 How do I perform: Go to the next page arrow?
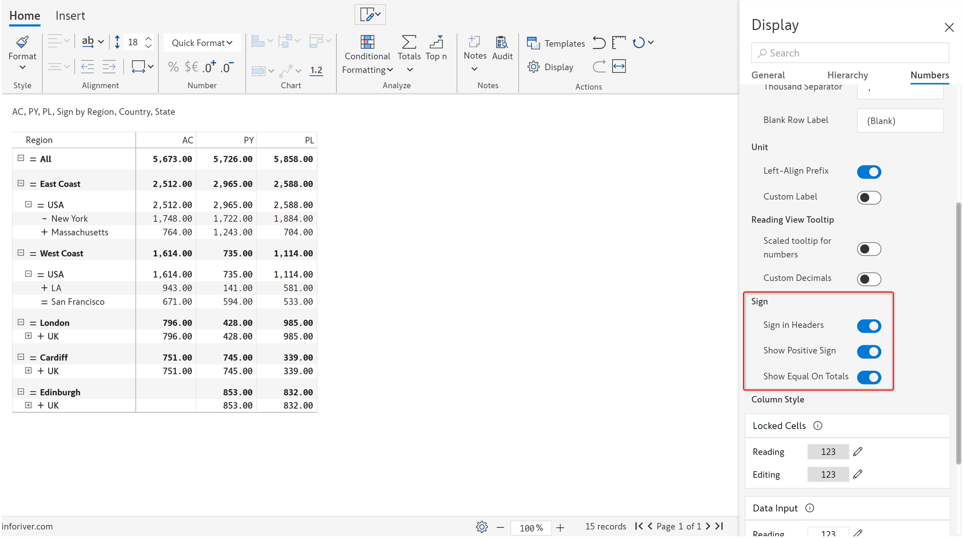click(x=708, y=526)
